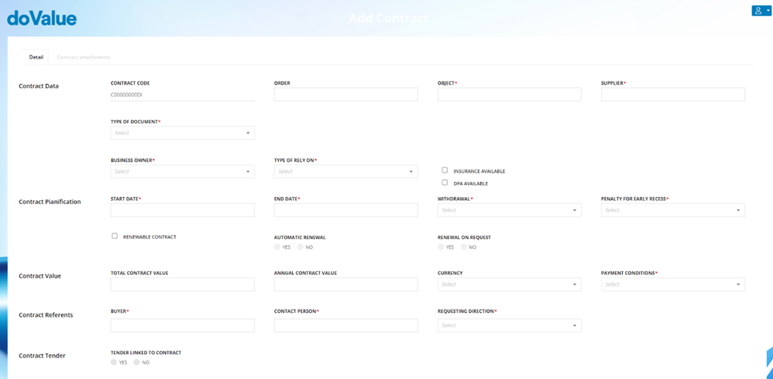Expand the Withdrawal dropdown
773x379 pixels.
(509, 210)
